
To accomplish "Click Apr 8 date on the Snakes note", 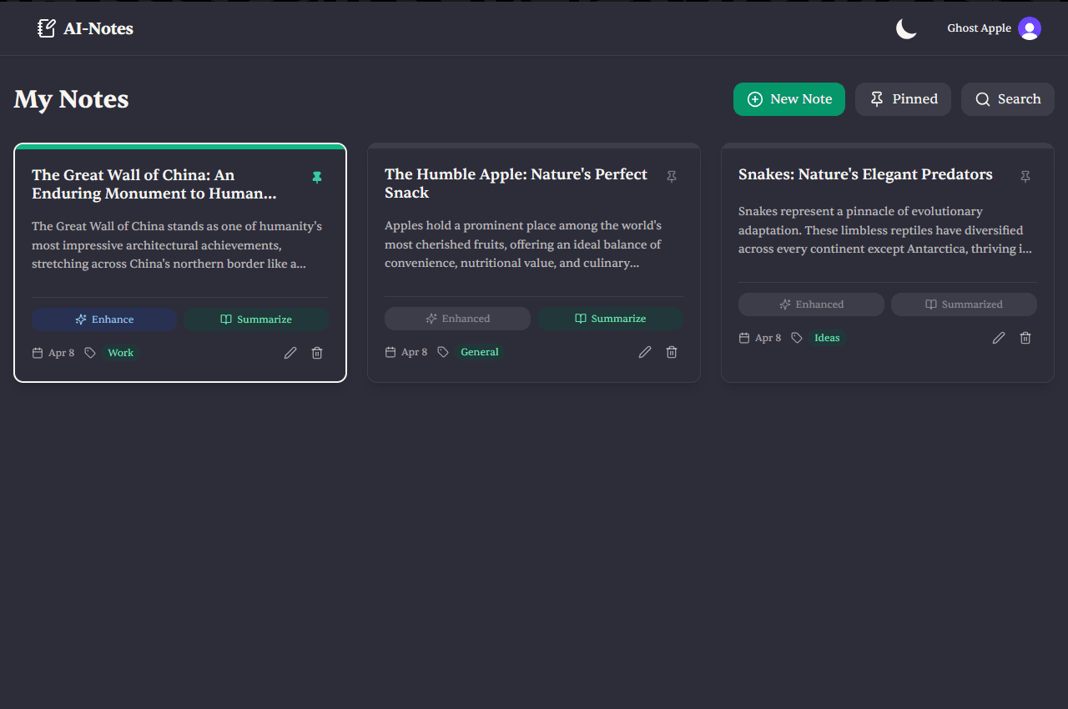I will [x=768, y=338].
